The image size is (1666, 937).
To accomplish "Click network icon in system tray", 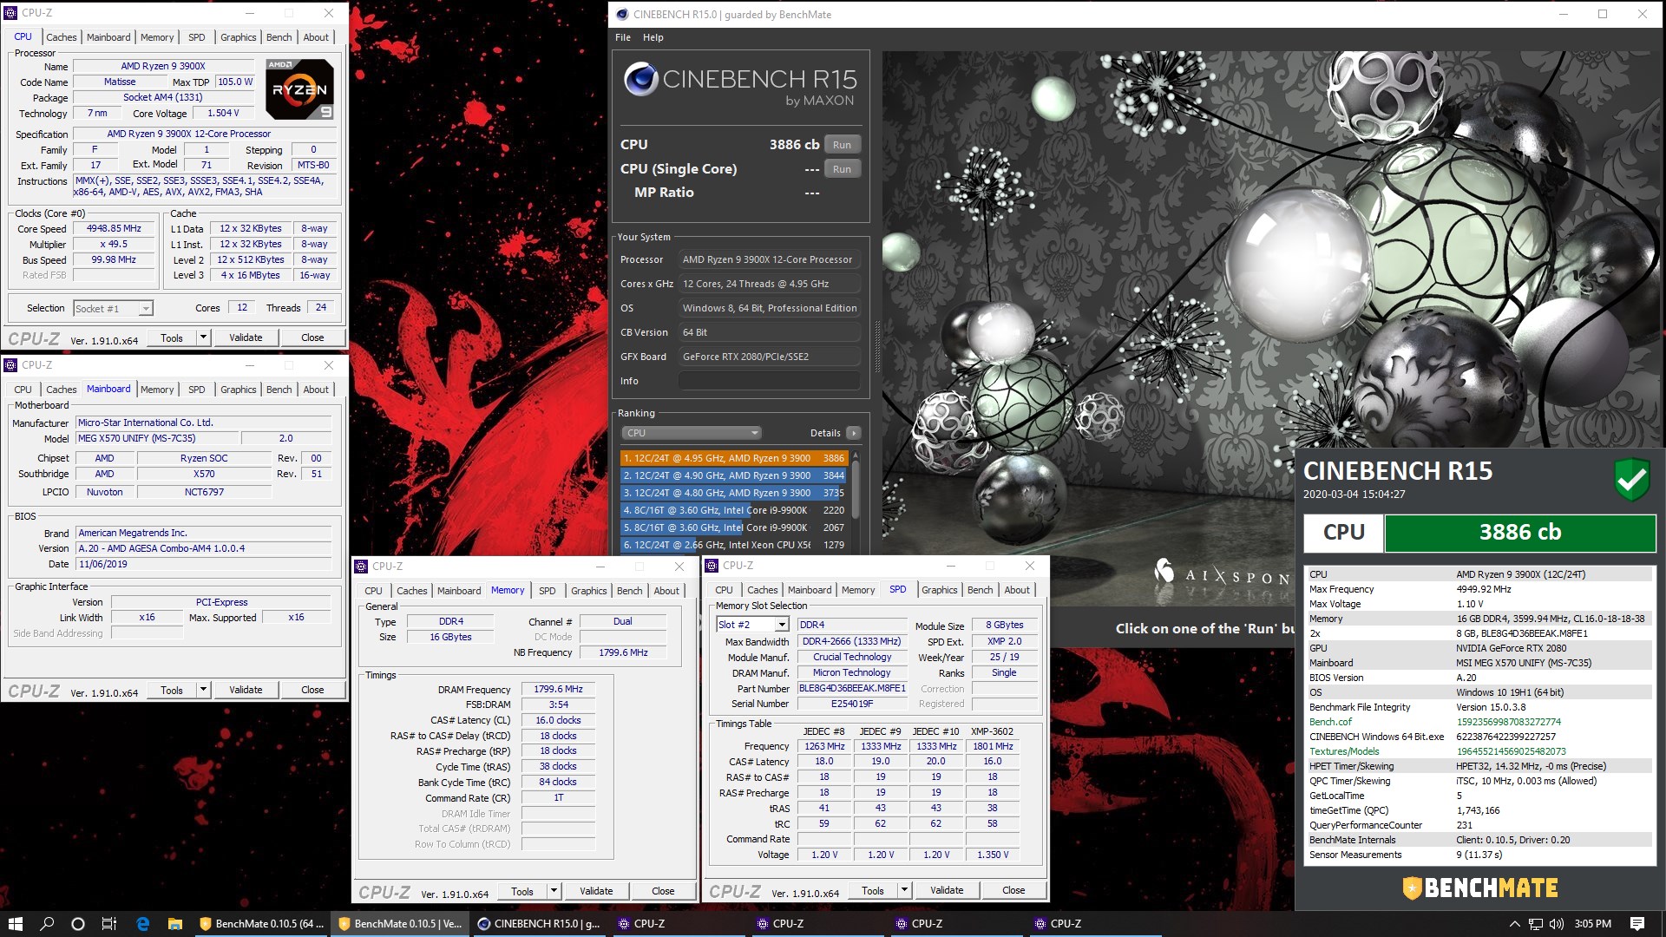I will coord(1536,923).
